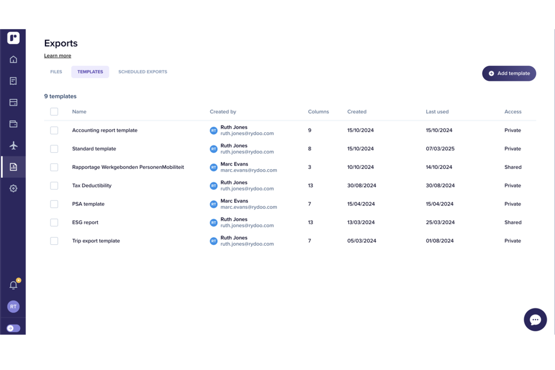The width and height of the screenshot is (555, 370).
Task: Select the trips airplane icon
Action: tap(13, 146)
